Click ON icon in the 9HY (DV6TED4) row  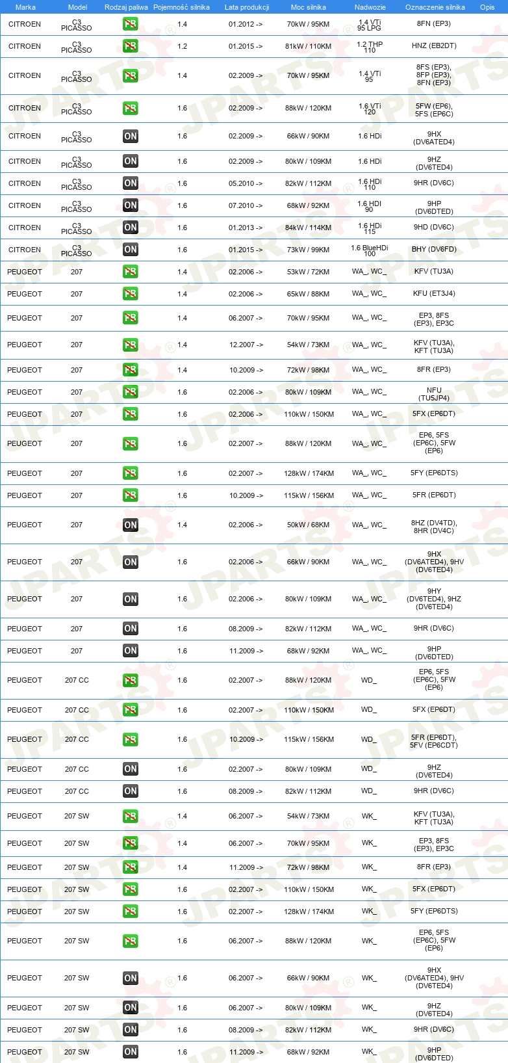click(x=131, y=599)
